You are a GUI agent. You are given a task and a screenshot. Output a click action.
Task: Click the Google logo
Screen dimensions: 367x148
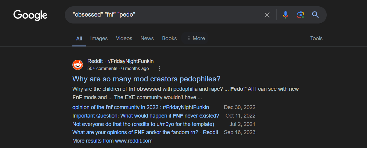coord(30,15)
